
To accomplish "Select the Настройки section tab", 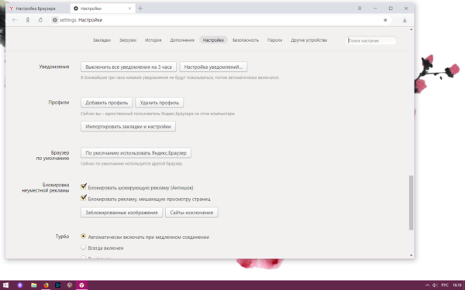I will click(213, 40).
